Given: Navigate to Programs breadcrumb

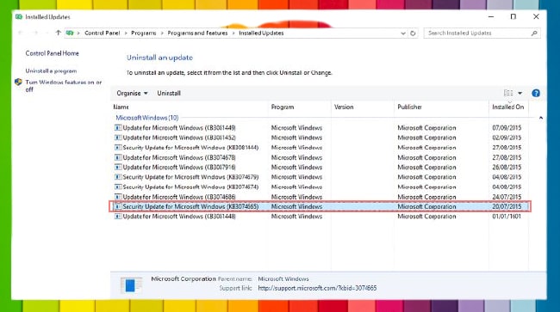Looking at the screenshot, I should (x=144, y=33).
